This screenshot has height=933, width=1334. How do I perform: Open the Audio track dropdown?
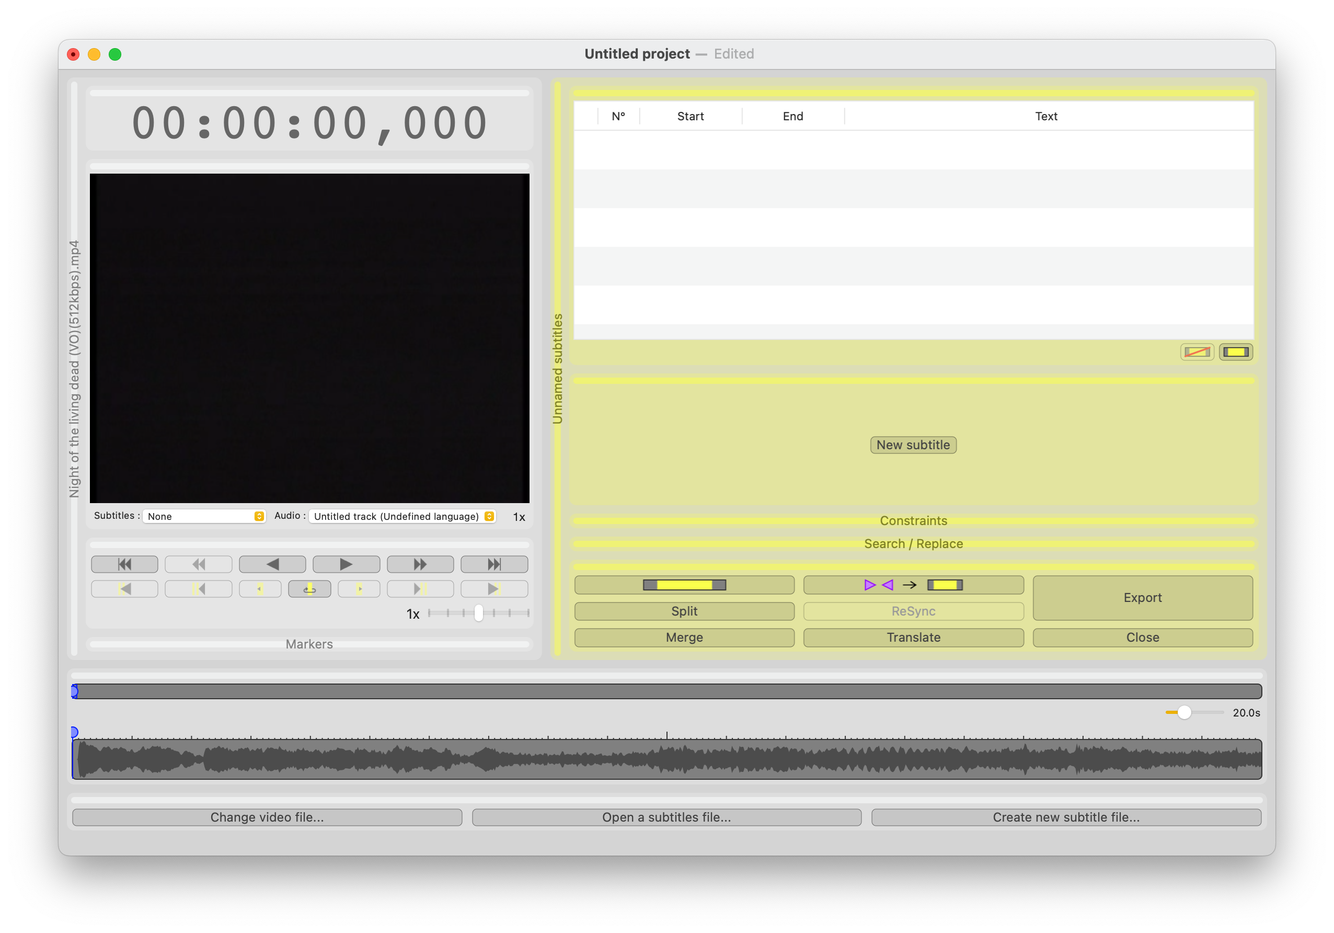[x=402, y=516]
